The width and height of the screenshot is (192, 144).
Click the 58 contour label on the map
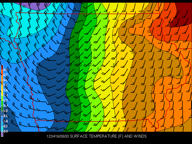coord(133,52)
